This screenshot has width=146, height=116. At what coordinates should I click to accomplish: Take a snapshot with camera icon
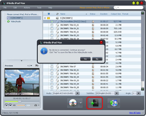point(36,105)
